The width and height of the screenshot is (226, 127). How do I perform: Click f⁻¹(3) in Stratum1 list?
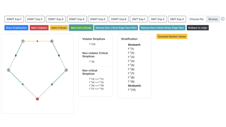pyautogui.click(x=131, y=57)
